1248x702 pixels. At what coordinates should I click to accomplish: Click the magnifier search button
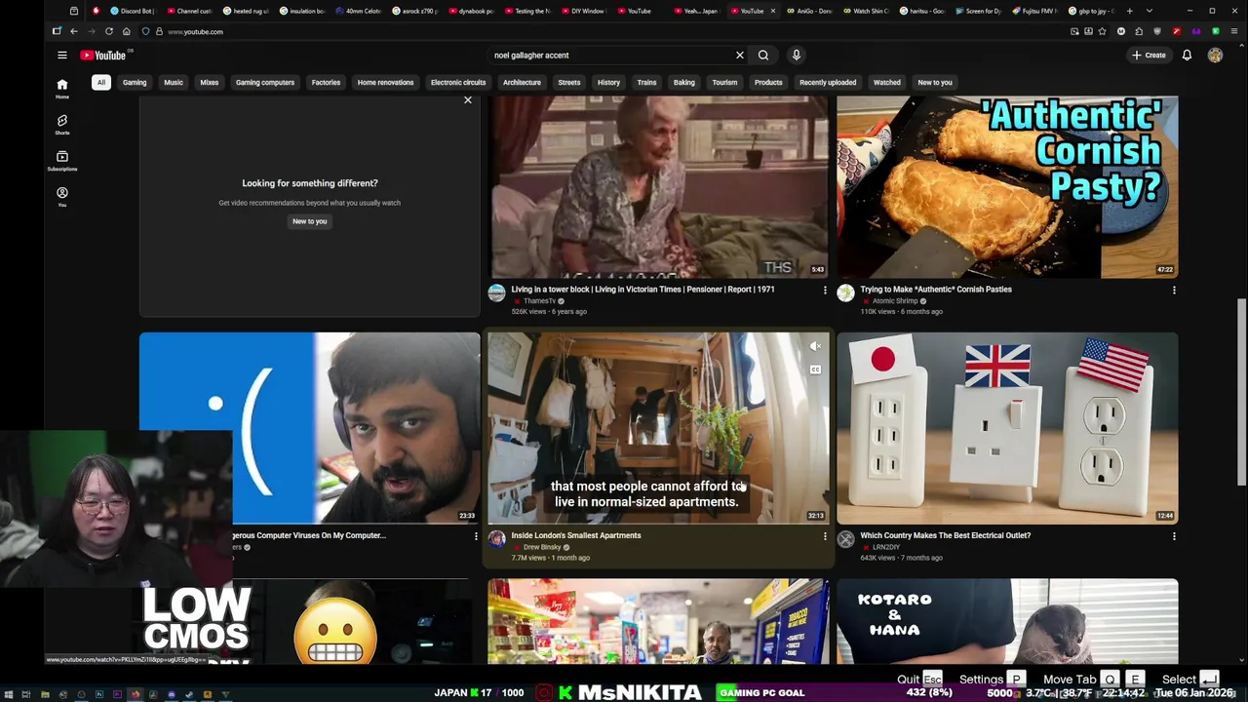pos(763,55)
